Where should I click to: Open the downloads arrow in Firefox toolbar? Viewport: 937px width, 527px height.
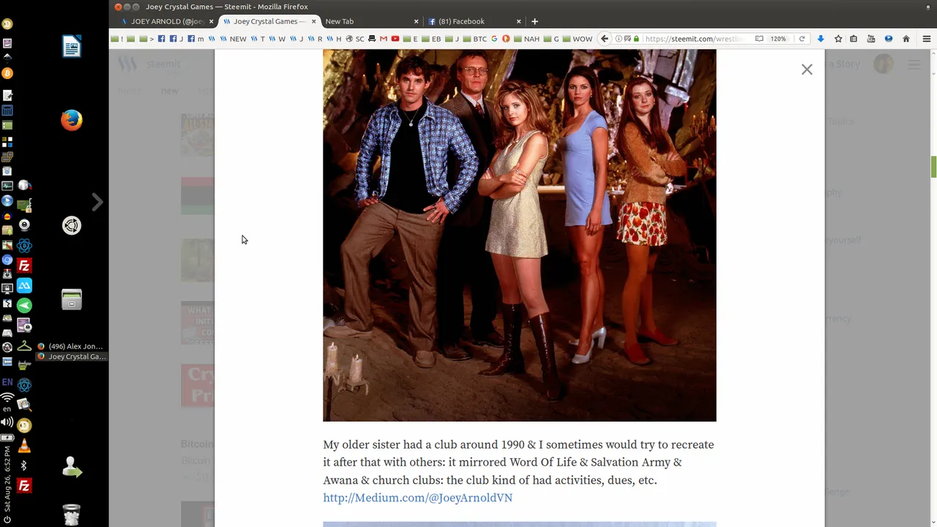(x=821, y=39)
